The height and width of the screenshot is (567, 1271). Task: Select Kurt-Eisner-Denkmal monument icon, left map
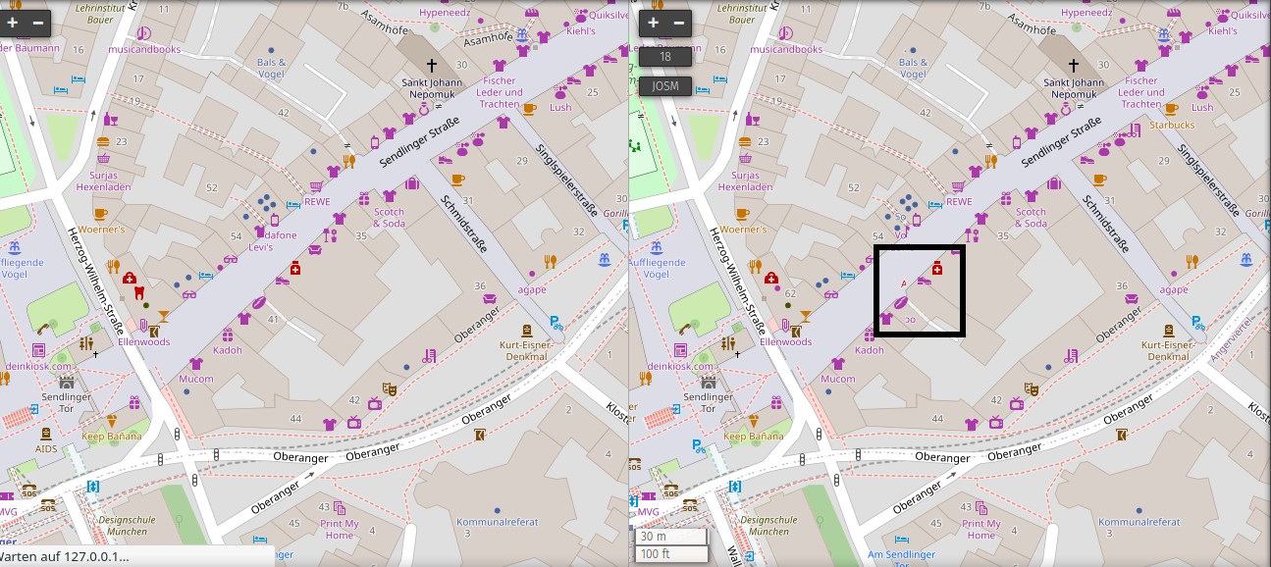pyautogui.click(x=527, y=331)
